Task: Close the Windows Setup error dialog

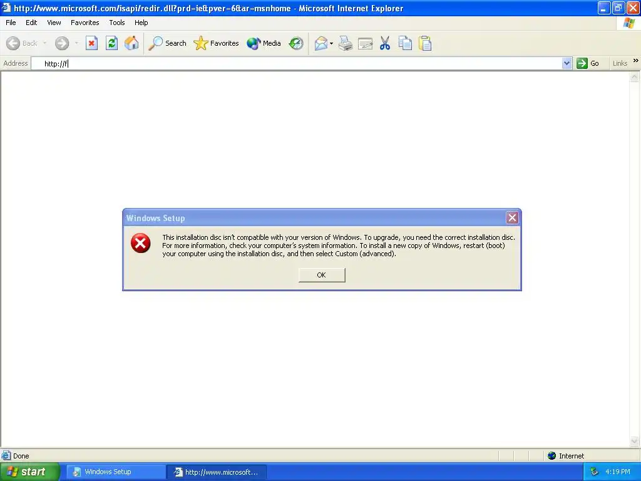Action: pos(512,217)
